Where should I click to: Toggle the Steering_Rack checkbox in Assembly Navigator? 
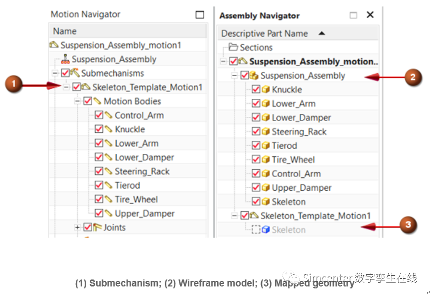pos(256,132)
